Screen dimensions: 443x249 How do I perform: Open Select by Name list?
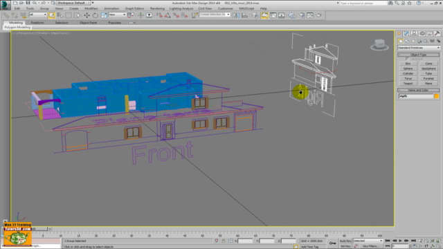tap(60, 15)
